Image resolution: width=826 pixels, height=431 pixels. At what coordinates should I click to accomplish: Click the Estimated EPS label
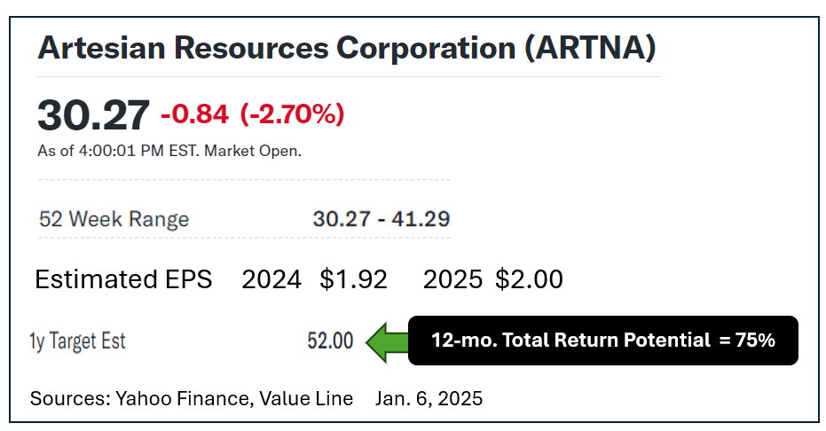pyautogui.click(x=123, y=279)
